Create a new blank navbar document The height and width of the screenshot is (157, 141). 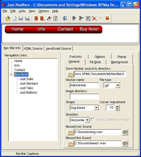point(14,18)
